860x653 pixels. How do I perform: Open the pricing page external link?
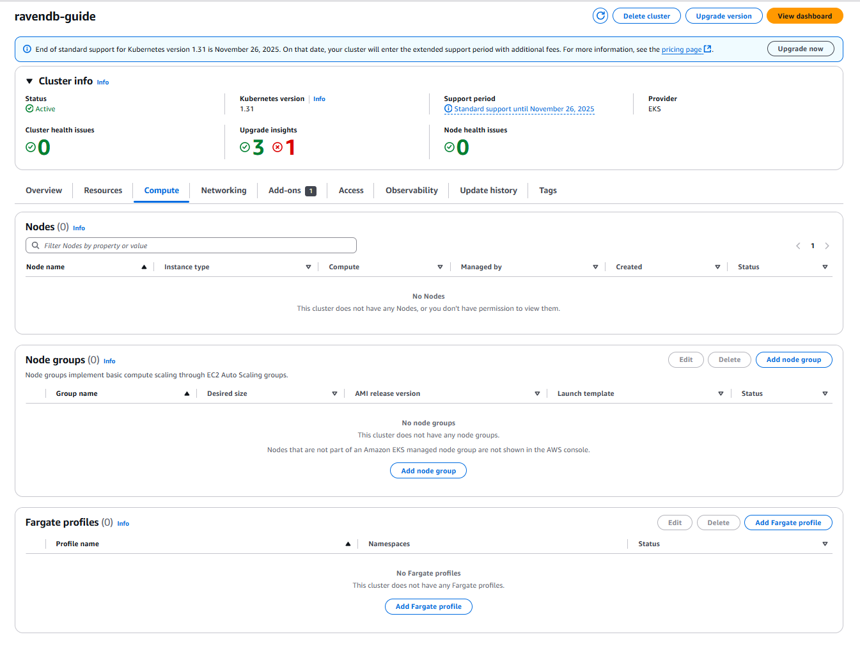point(686,49)
